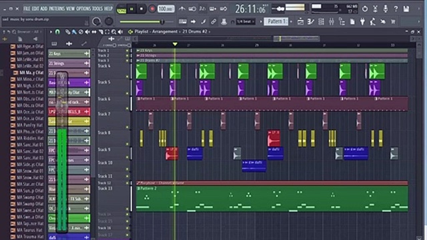Adjust the green swing slider handle
This screenshot has width=427, height=240.
[x=162, y=22]
